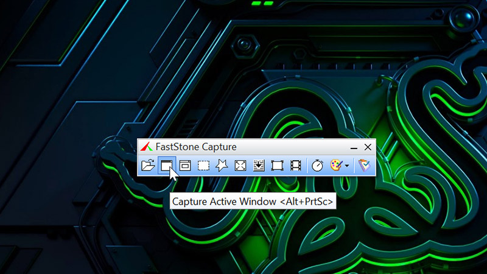Start the Capture Full Screen tool
This screenshot has width=487, height=274.
tap(240, 165)
